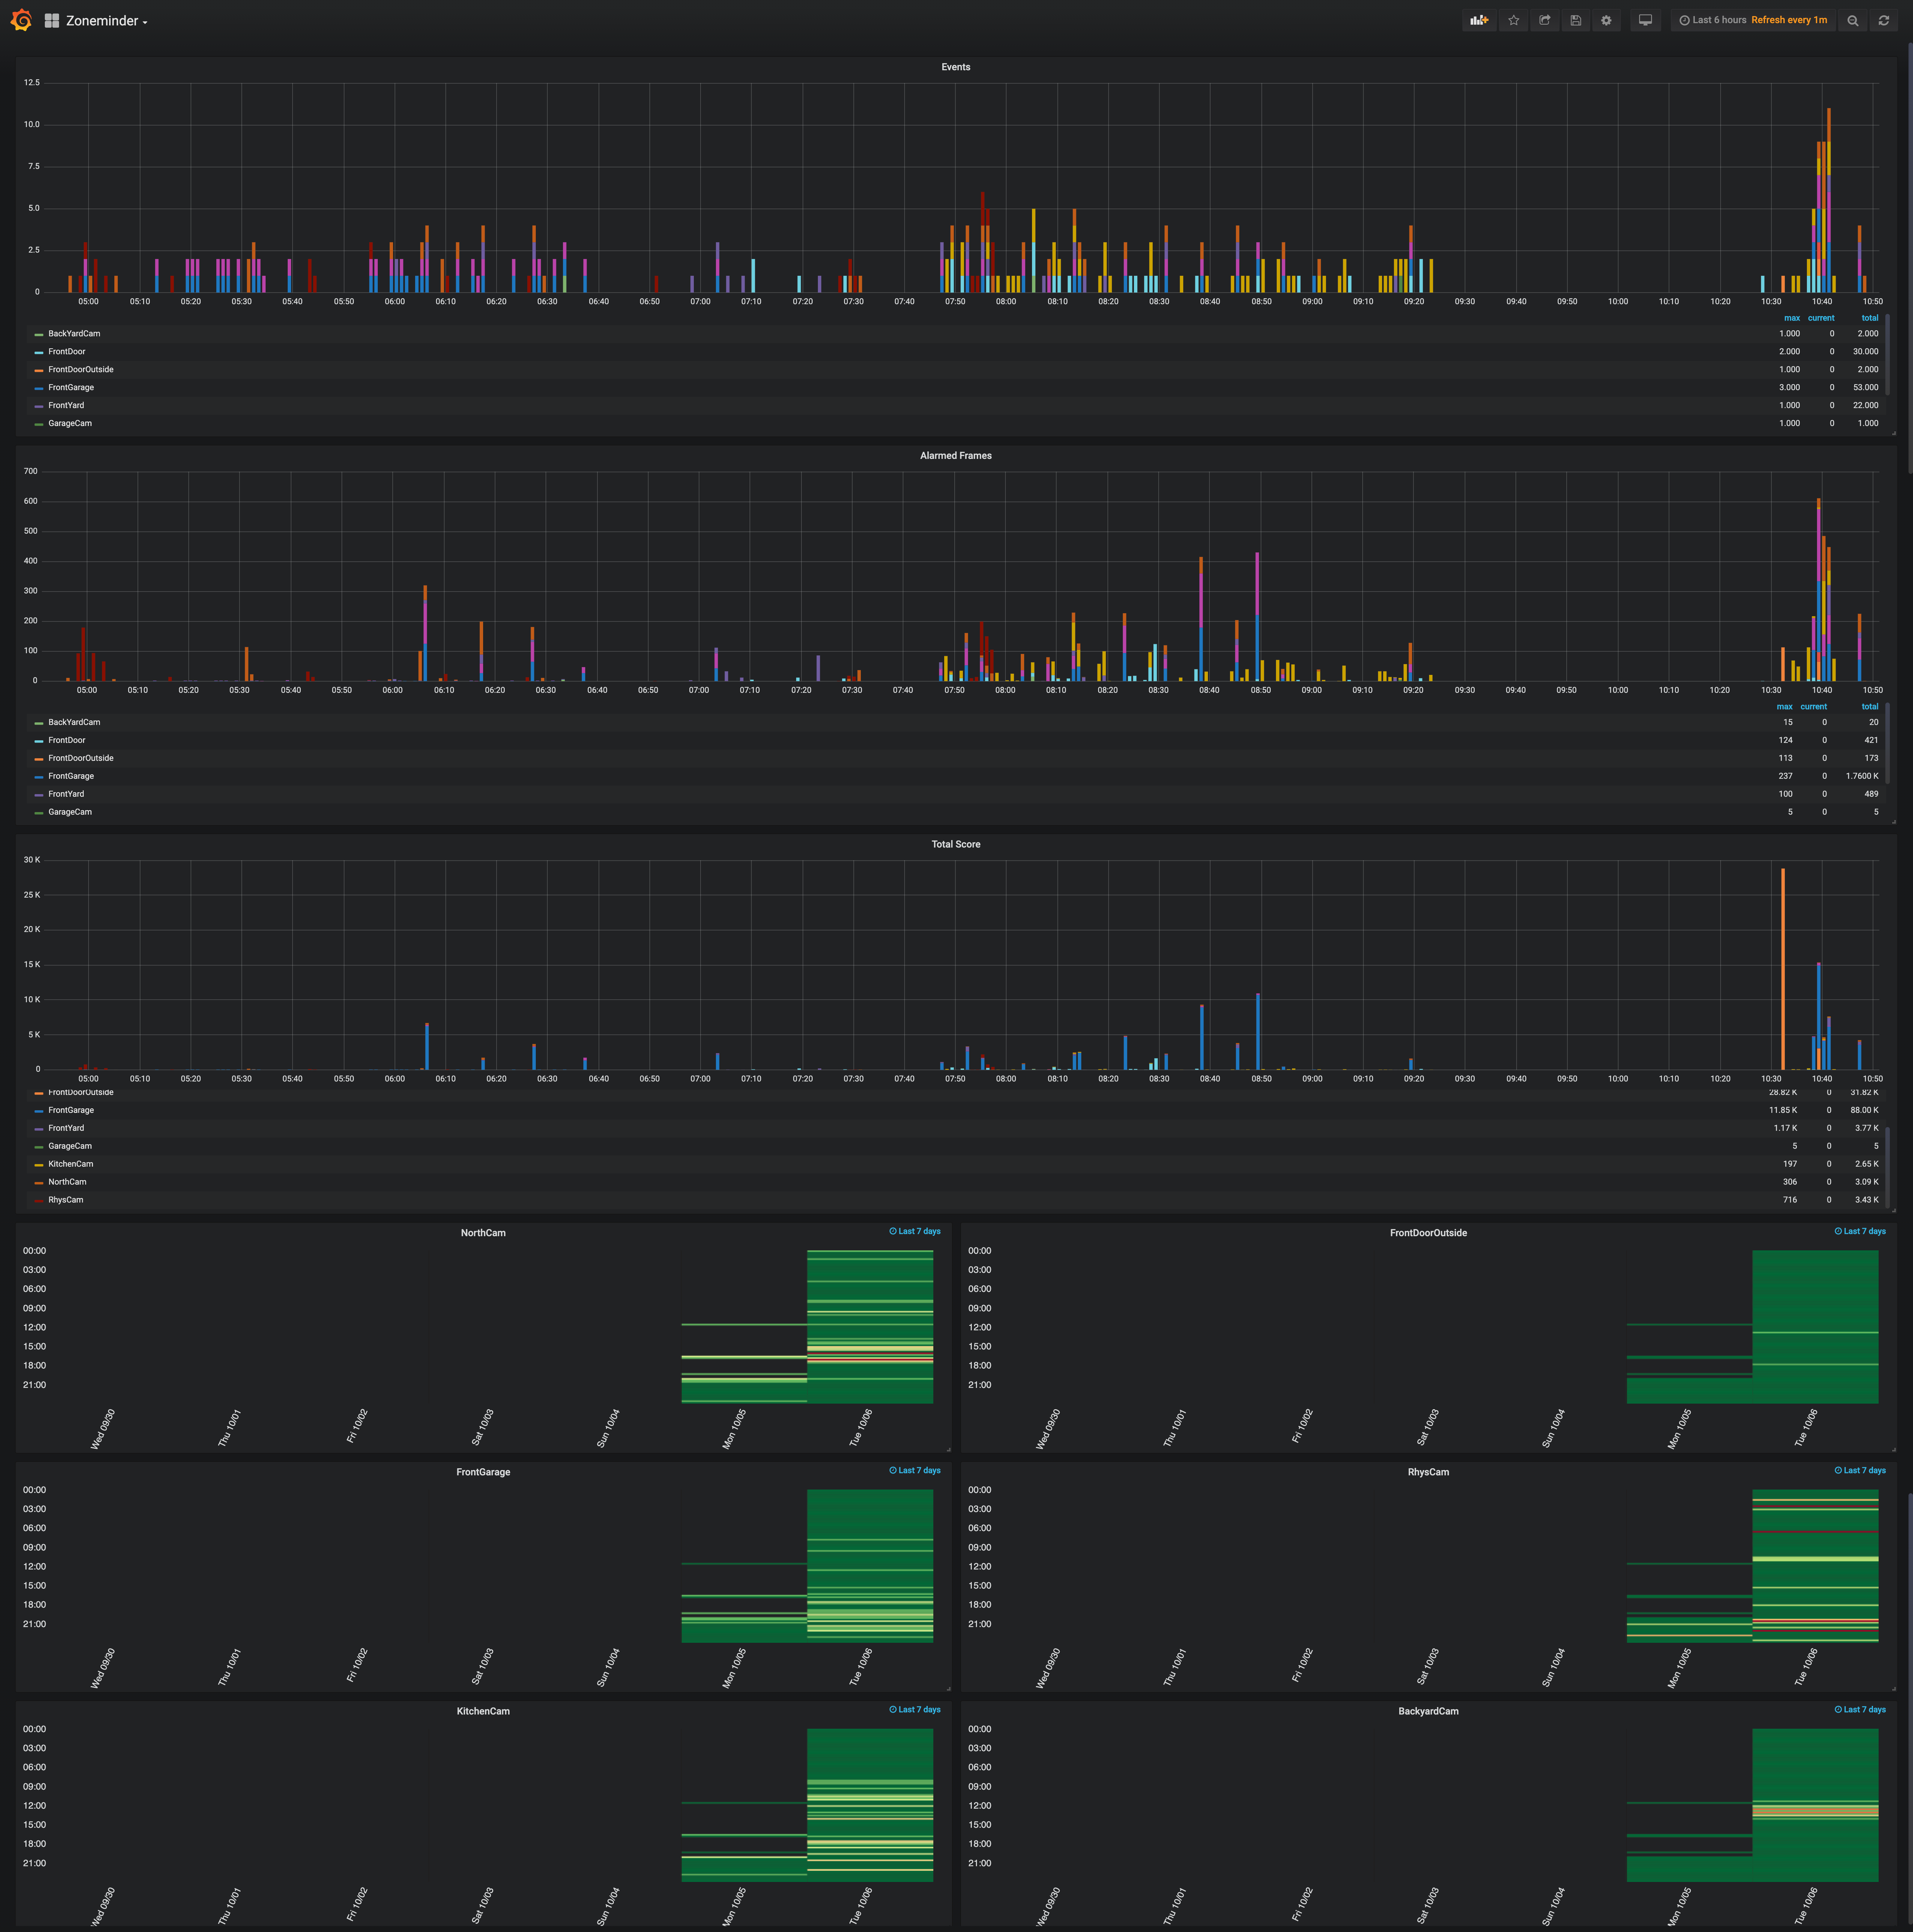
Task: Open the Share dashboard dialog
Action: click(x=1545, y=20)
